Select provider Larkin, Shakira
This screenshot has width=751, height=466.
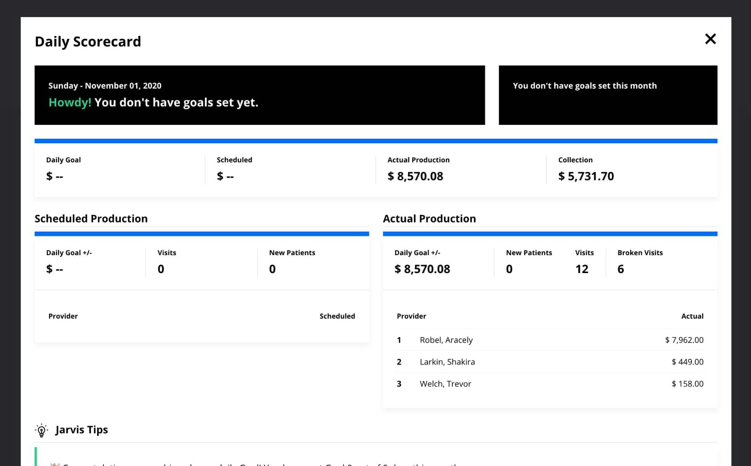pyautogui.click(x=447, y=362)
